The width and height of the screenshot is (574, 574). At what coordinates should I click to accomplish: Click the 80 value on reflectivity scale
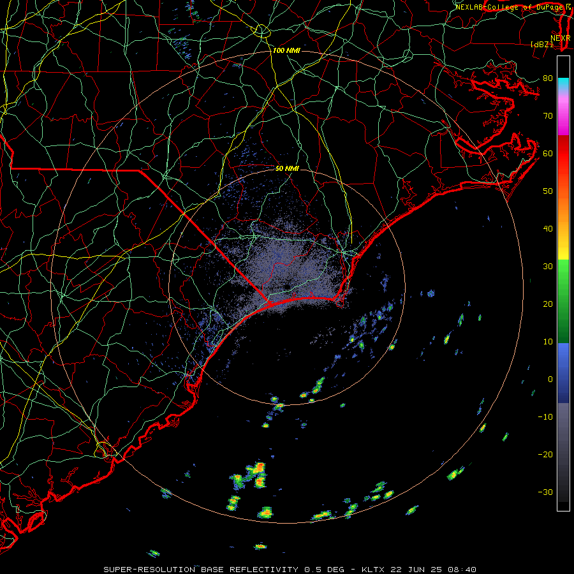coord(548,78)
